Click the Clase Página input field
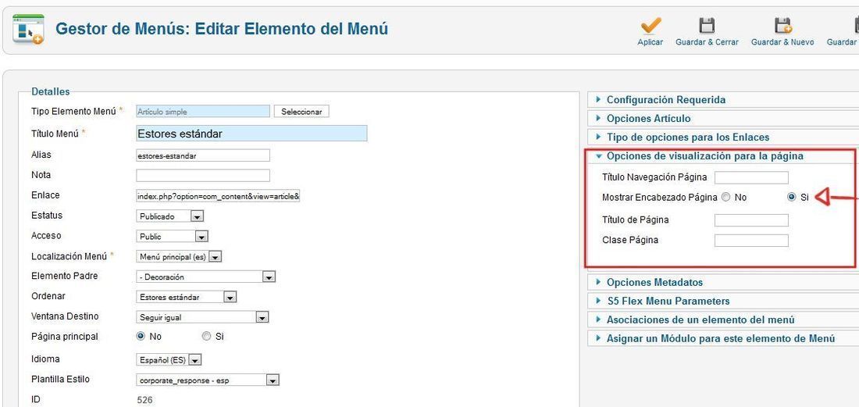Image resolution: width=859 pixels, height=407 pixels. click(751, 241)
